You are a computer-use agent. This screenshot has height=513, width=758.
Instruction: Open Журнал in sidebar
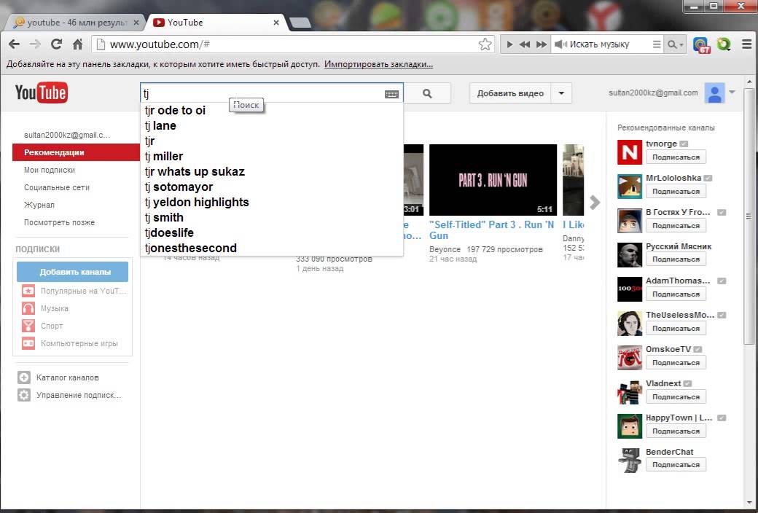39,205
